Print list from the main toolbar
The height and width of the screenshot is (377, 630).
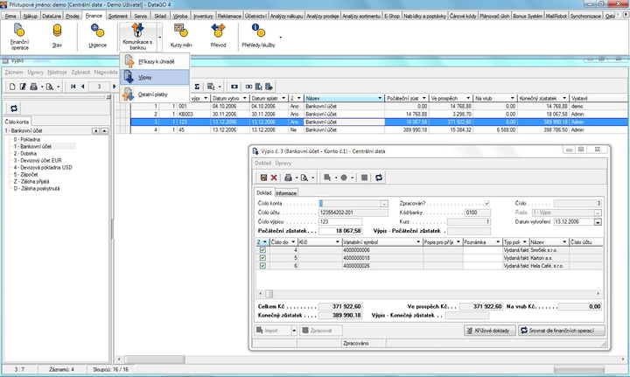[x=34, y=87]
